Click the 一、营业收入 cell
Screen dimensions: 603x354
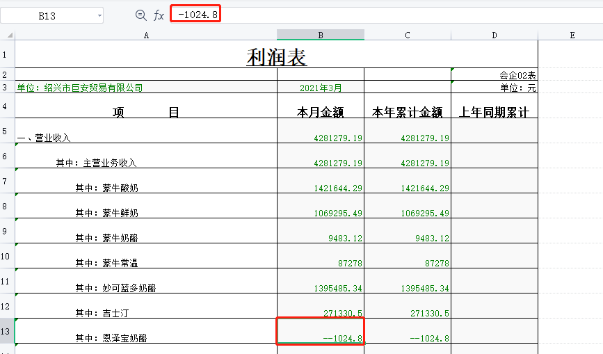click(146, 131)
